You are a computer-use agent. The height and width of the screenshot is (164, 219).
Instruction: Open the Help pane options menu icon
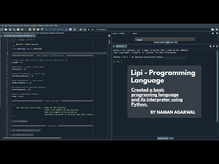pyautogui.click(x=217, y=33)
